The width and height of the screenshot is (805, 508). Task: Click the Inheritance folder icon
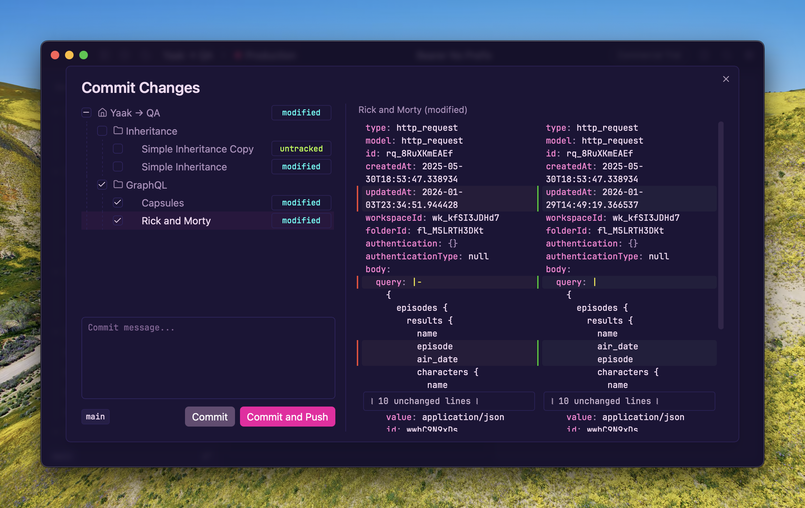point(118,131)
